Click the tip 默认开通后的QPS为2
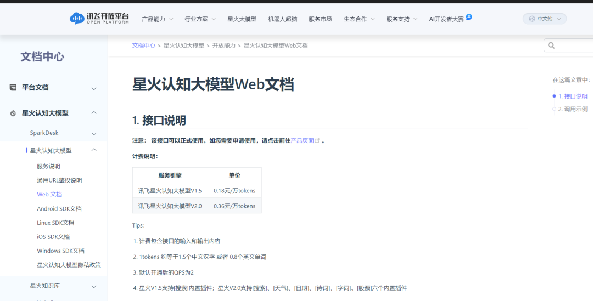The image size is (593, 301). (166, 272)
